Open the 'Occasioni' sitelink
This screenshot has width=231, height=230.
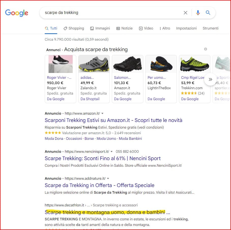pos(74,139)
